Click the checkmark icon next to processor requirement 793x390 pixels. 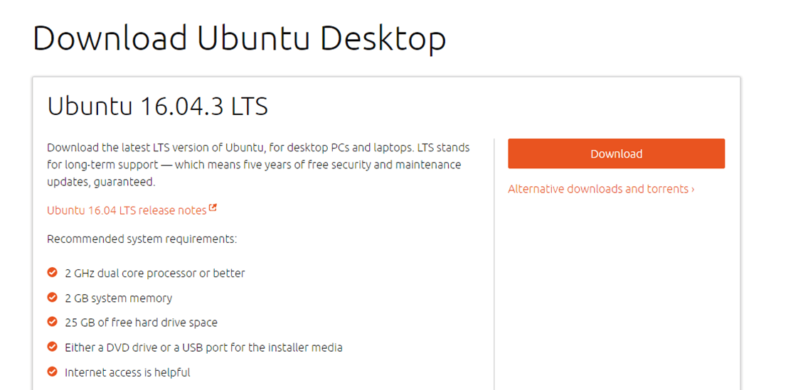pyautogui.click(x=52, y=273)
